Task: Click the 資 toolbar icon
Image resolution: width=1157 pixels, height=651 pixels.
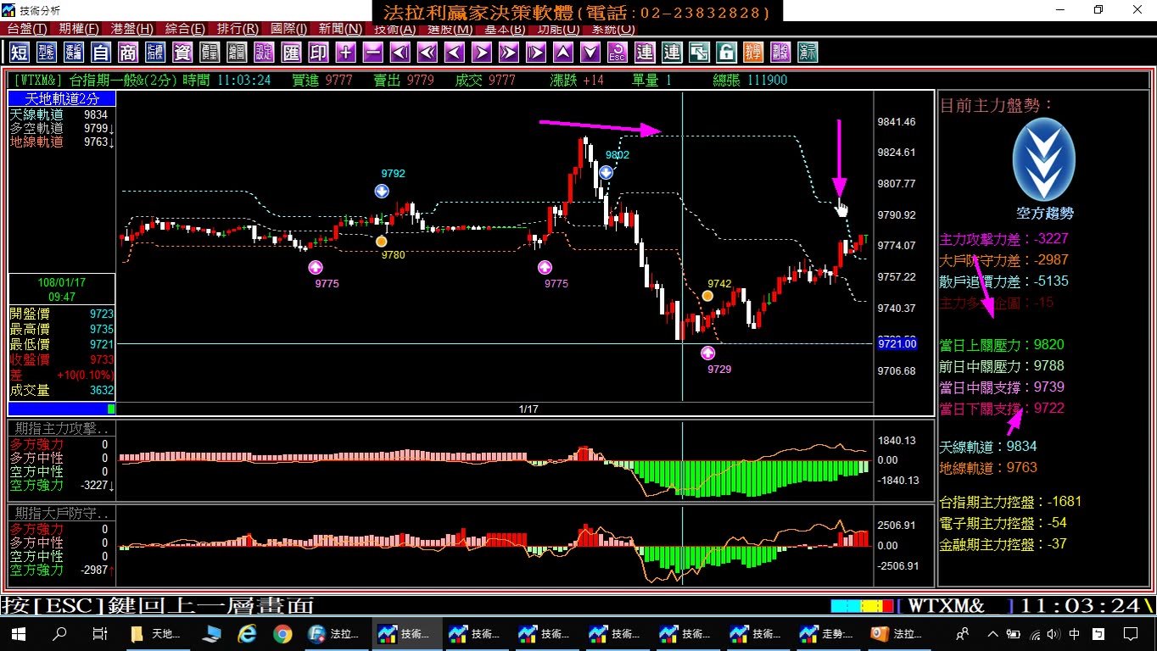Action: [x=182, y=53]
